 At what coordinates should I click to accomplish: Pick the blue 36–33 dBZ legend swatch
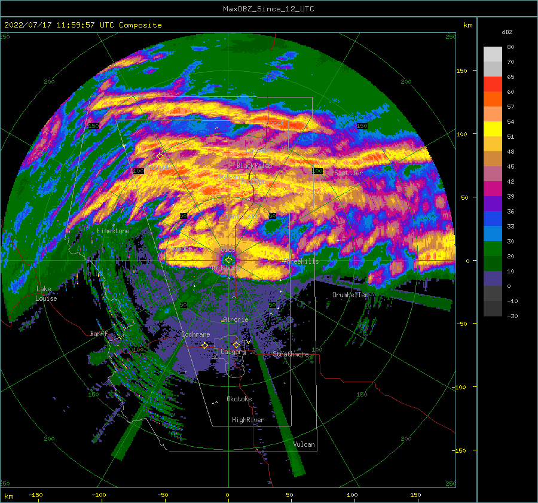point(493,218)
